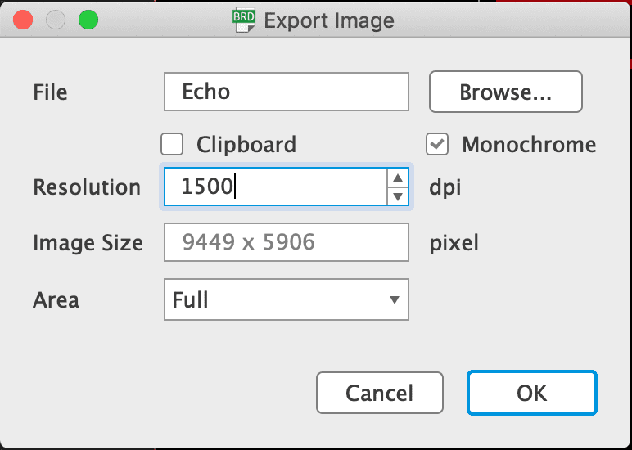Screen dimensions: 632x450
Task: Click the File name field containing Echo
Action: [286, 92]
